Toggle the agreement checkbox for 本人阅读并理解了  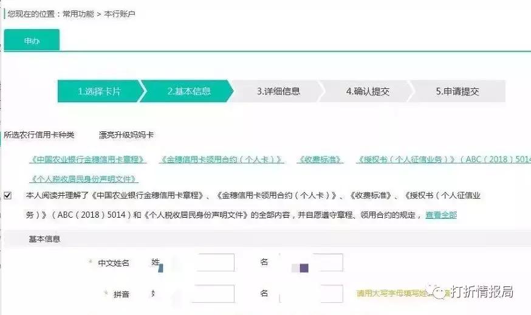click(7, 196)
